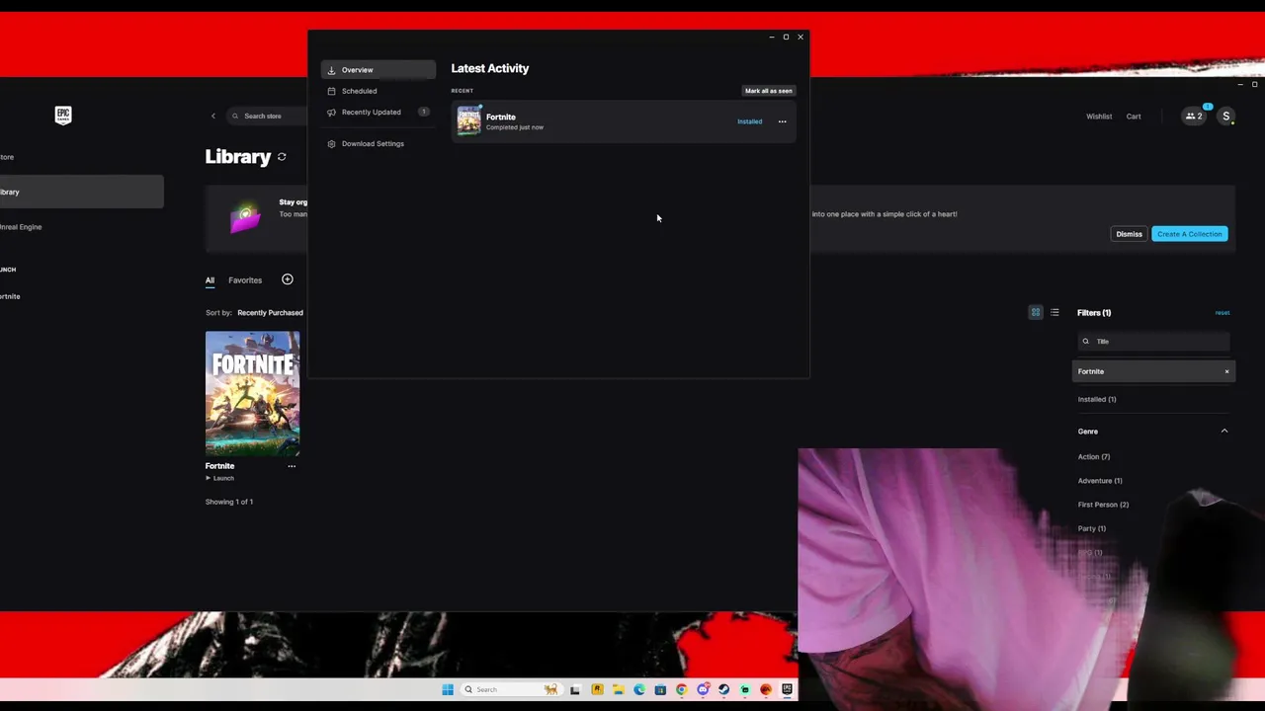Click the Installed status for Fortnite
Viewport: 1265px width, 711px height.
pyautogui.click(x=749, y=121)
